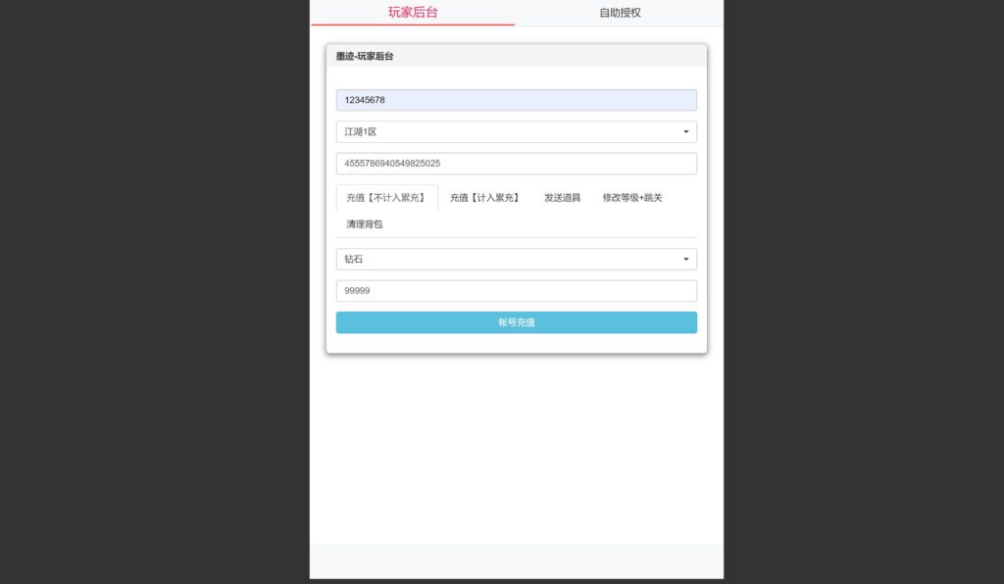
Task: Click the 帐号充值 recharge button
Action: tap(517, 321)
